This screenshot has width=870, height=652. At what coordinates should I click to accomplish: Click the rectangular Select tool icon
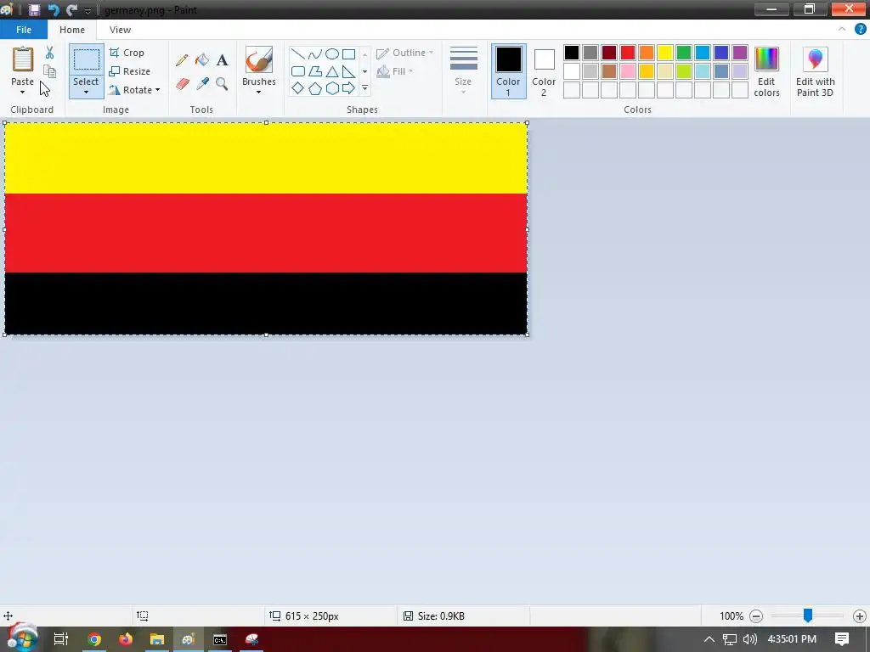tap(87, 60)
